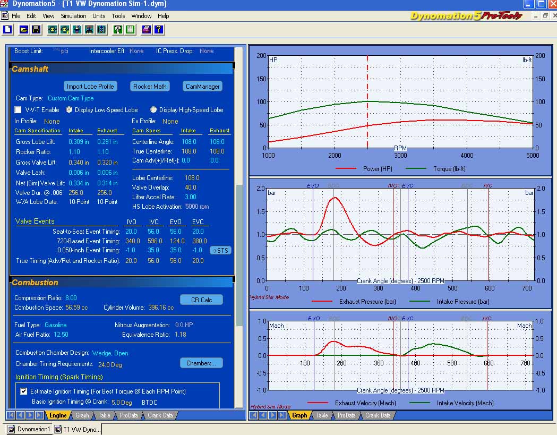The width and height of the screenshot is (557, 435).
Task: Click the teal engine-block icon with yellow badge
Action: (65, 30)
